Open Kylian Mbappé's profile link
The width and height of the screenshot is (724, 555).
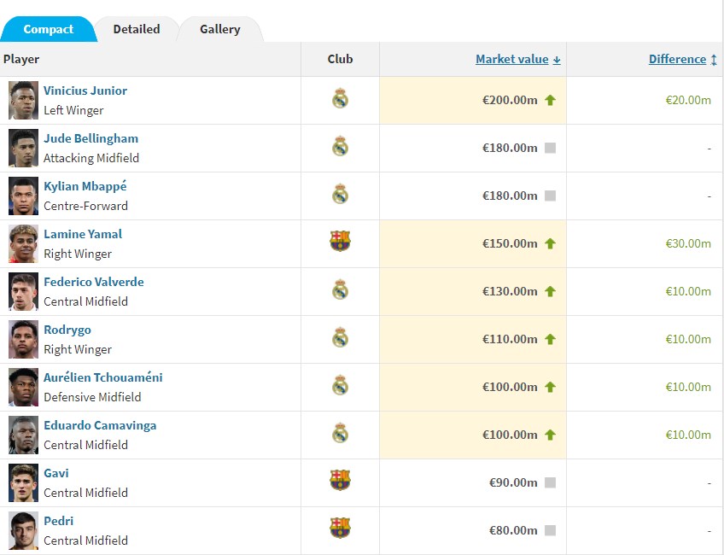[85, 186]
